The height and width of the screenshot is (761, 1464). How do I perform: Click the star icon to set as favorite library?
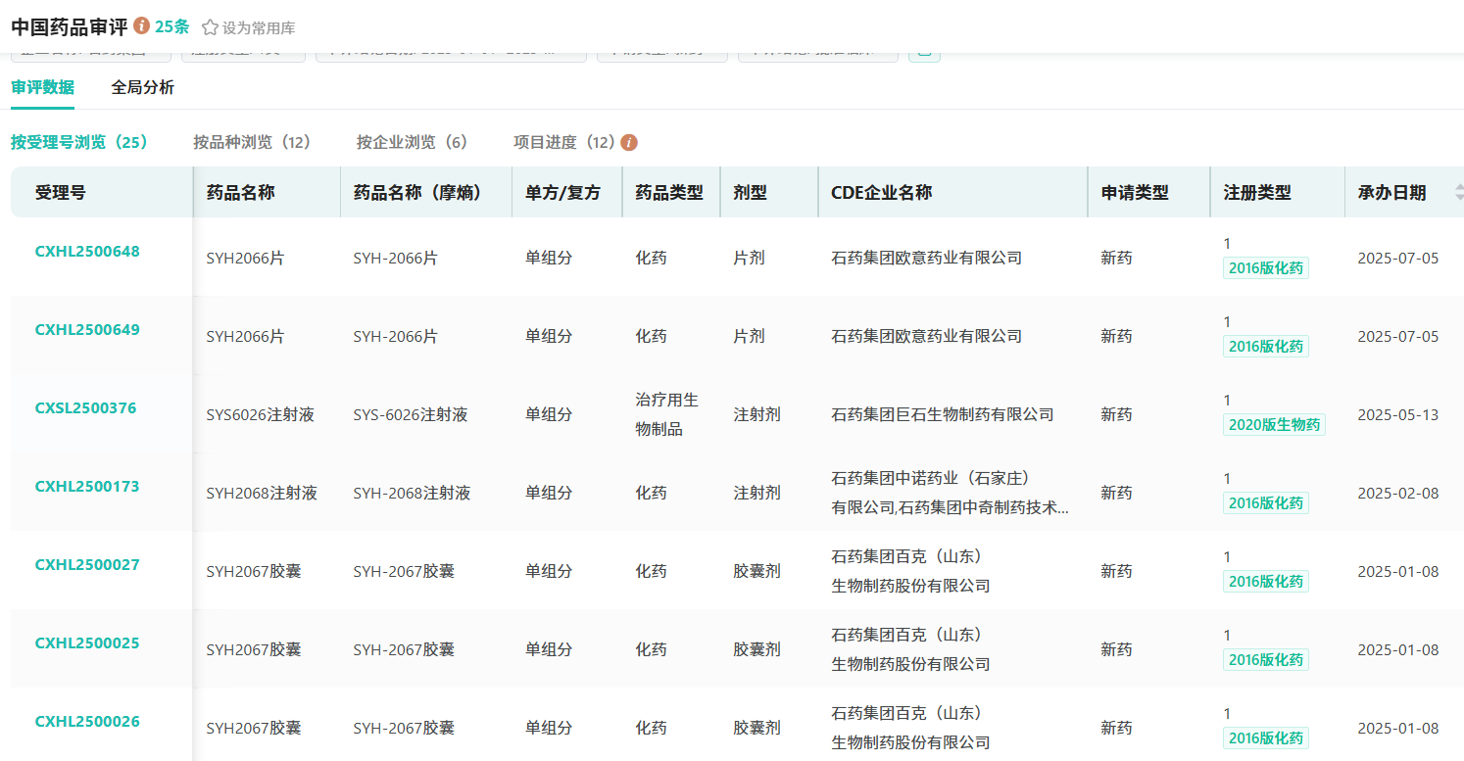[210, 27]
